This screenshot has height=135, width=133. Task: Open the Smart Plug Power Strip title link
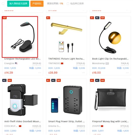[x=66, y=122]
